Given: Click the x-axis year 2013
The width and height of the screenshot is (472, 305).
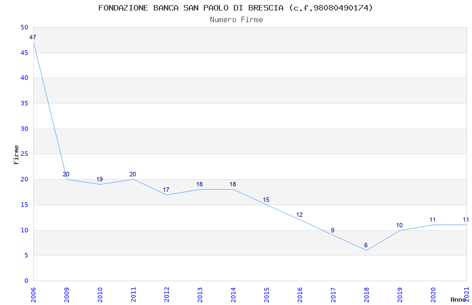Looking at the screenshot, I should [x=200, y=294].
